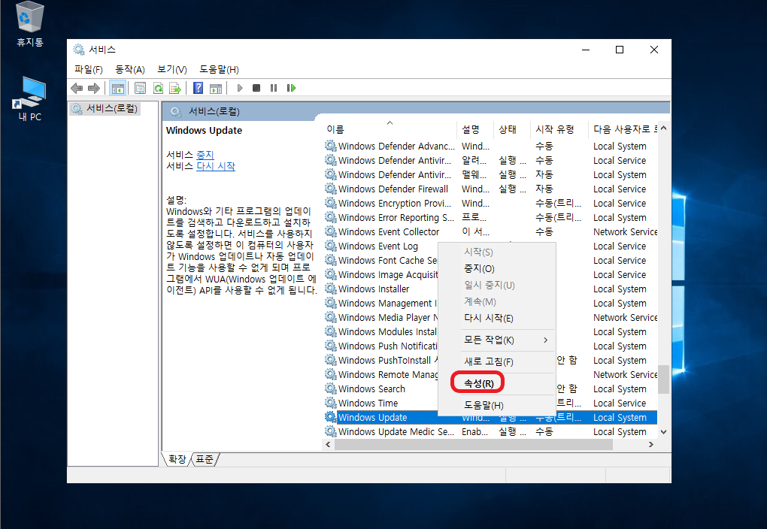
Task: Click the horizontal scrollbar left arrow
Action: (328, 444)
